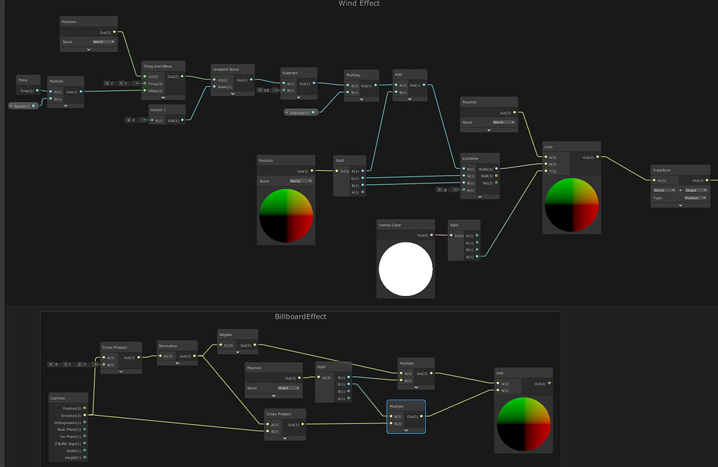This screenshot has width=718, height=467.
Task: Click the 0.5 value field feeding the Subtract node
Action: [266, 90]
